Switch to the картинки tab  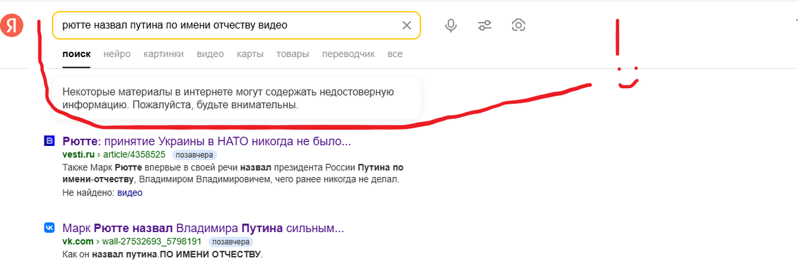[164, 54]
